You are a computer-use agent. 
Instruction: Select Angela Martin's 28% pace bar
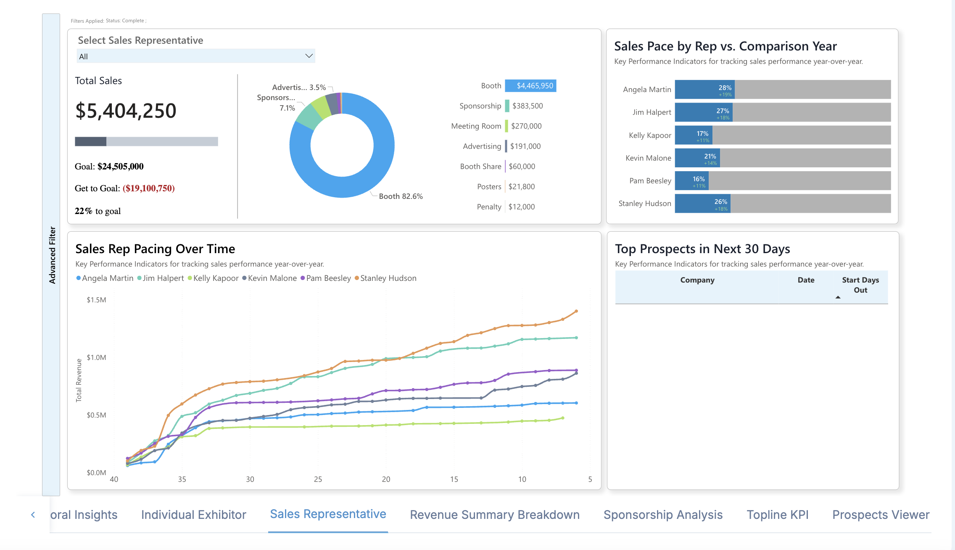click(704, 90)
